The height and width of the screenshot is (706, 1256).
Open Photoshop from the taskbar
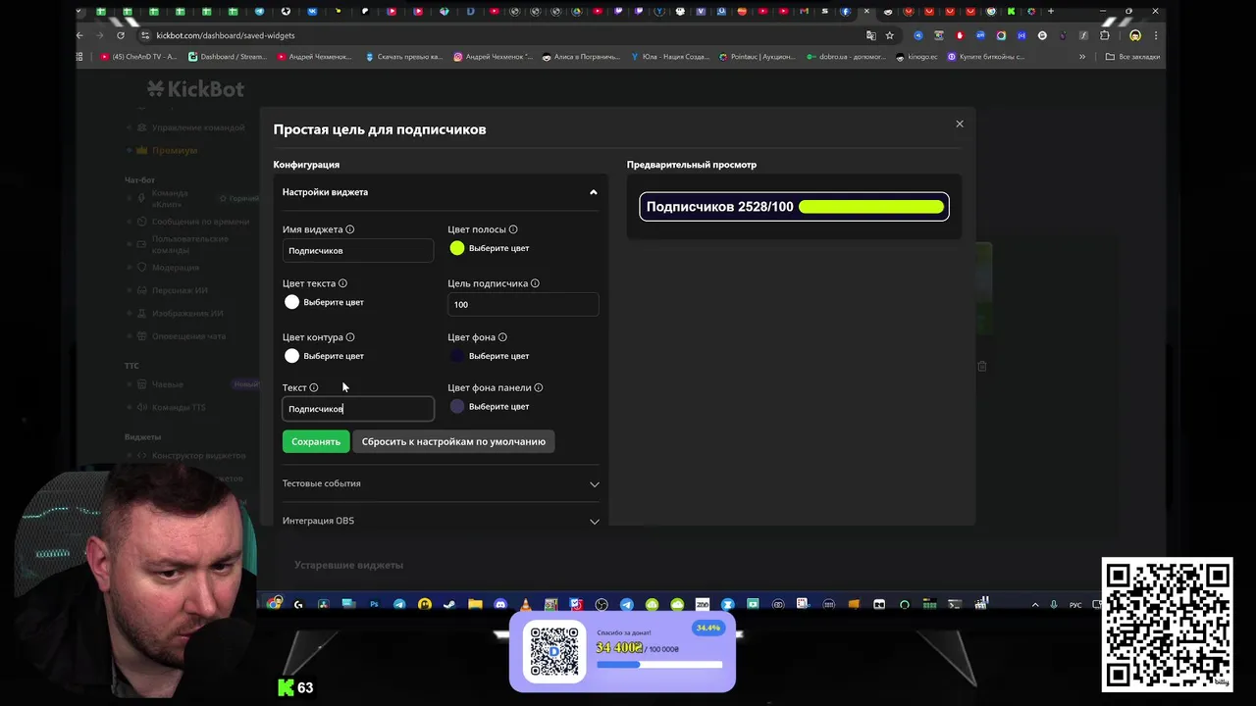point(374,604)
